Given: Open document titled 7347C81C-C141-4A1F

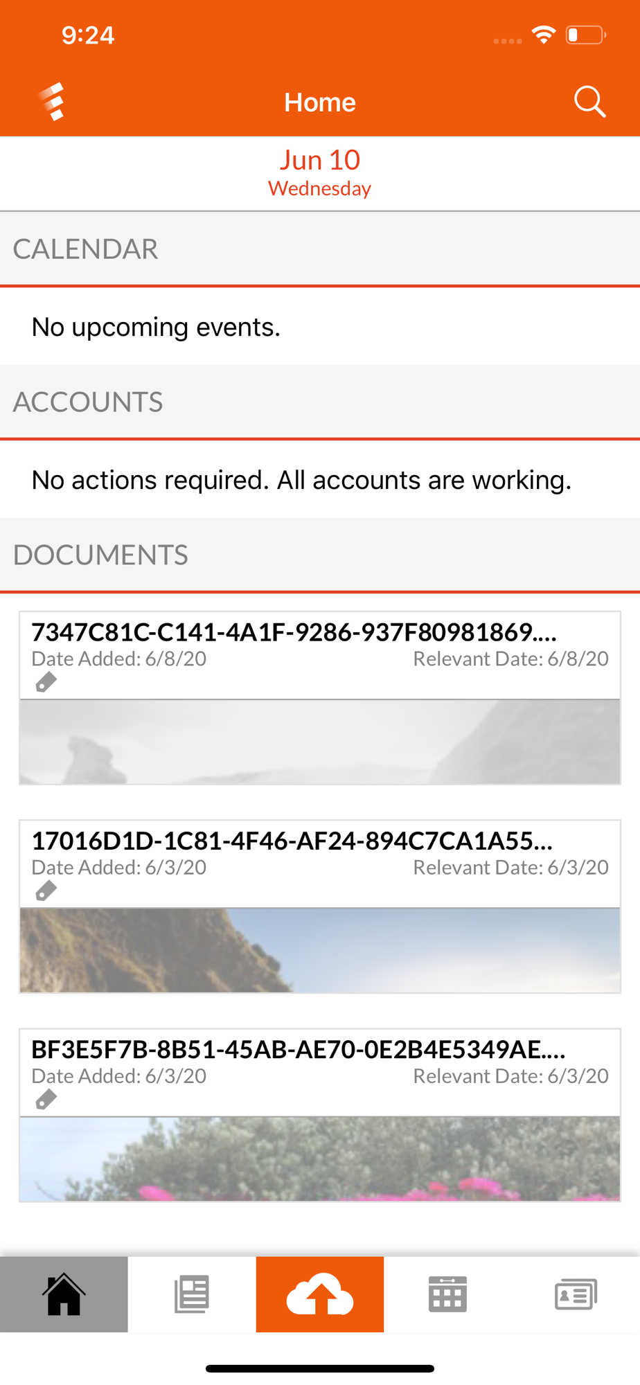Looking at the screenshot, I should tap(294, 632).
